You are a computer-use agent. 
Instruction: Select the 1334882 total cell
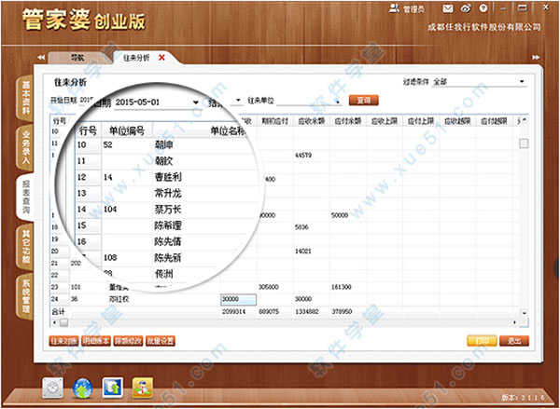(x=311, y=312)
